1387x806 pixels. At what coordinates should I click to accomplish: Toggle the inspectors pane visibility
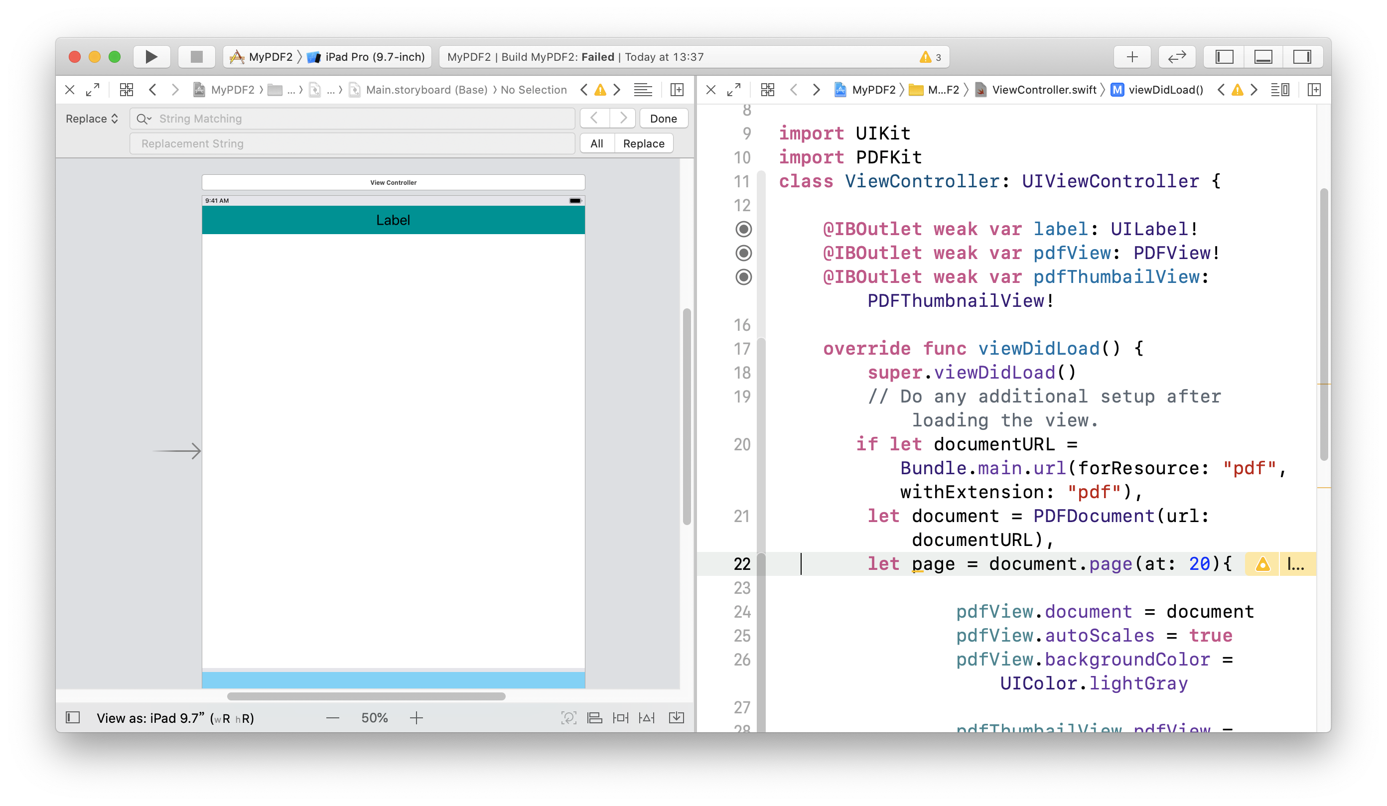click(x=1302, y=57)
